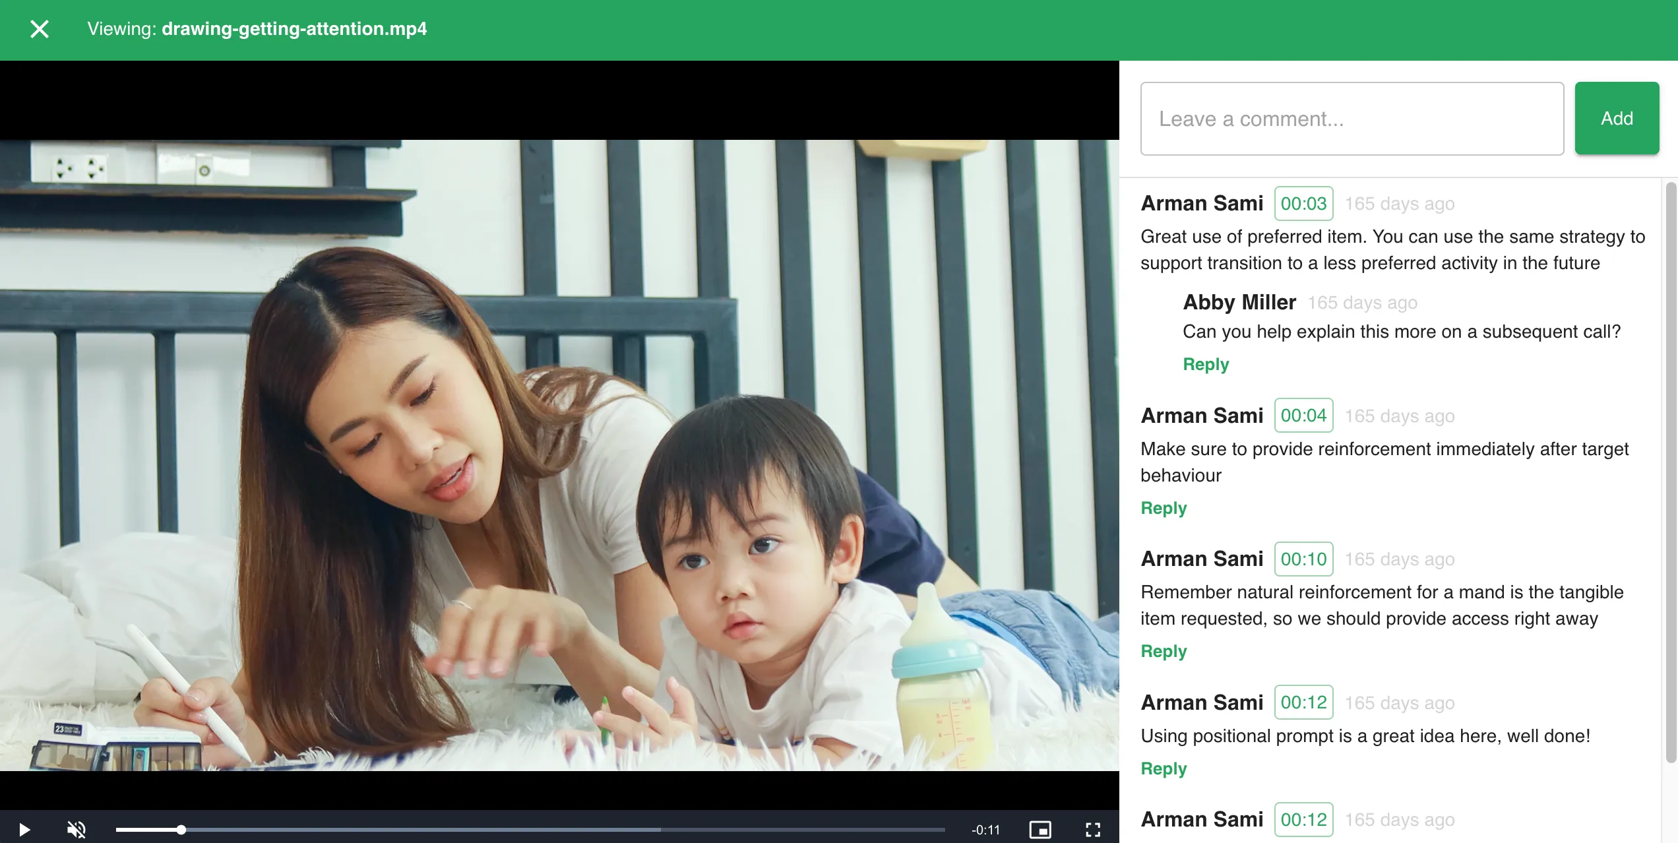This screenshot has width=1678, height=843.
Task: Focus the Leave a comment field
Action: point(1352,119)
